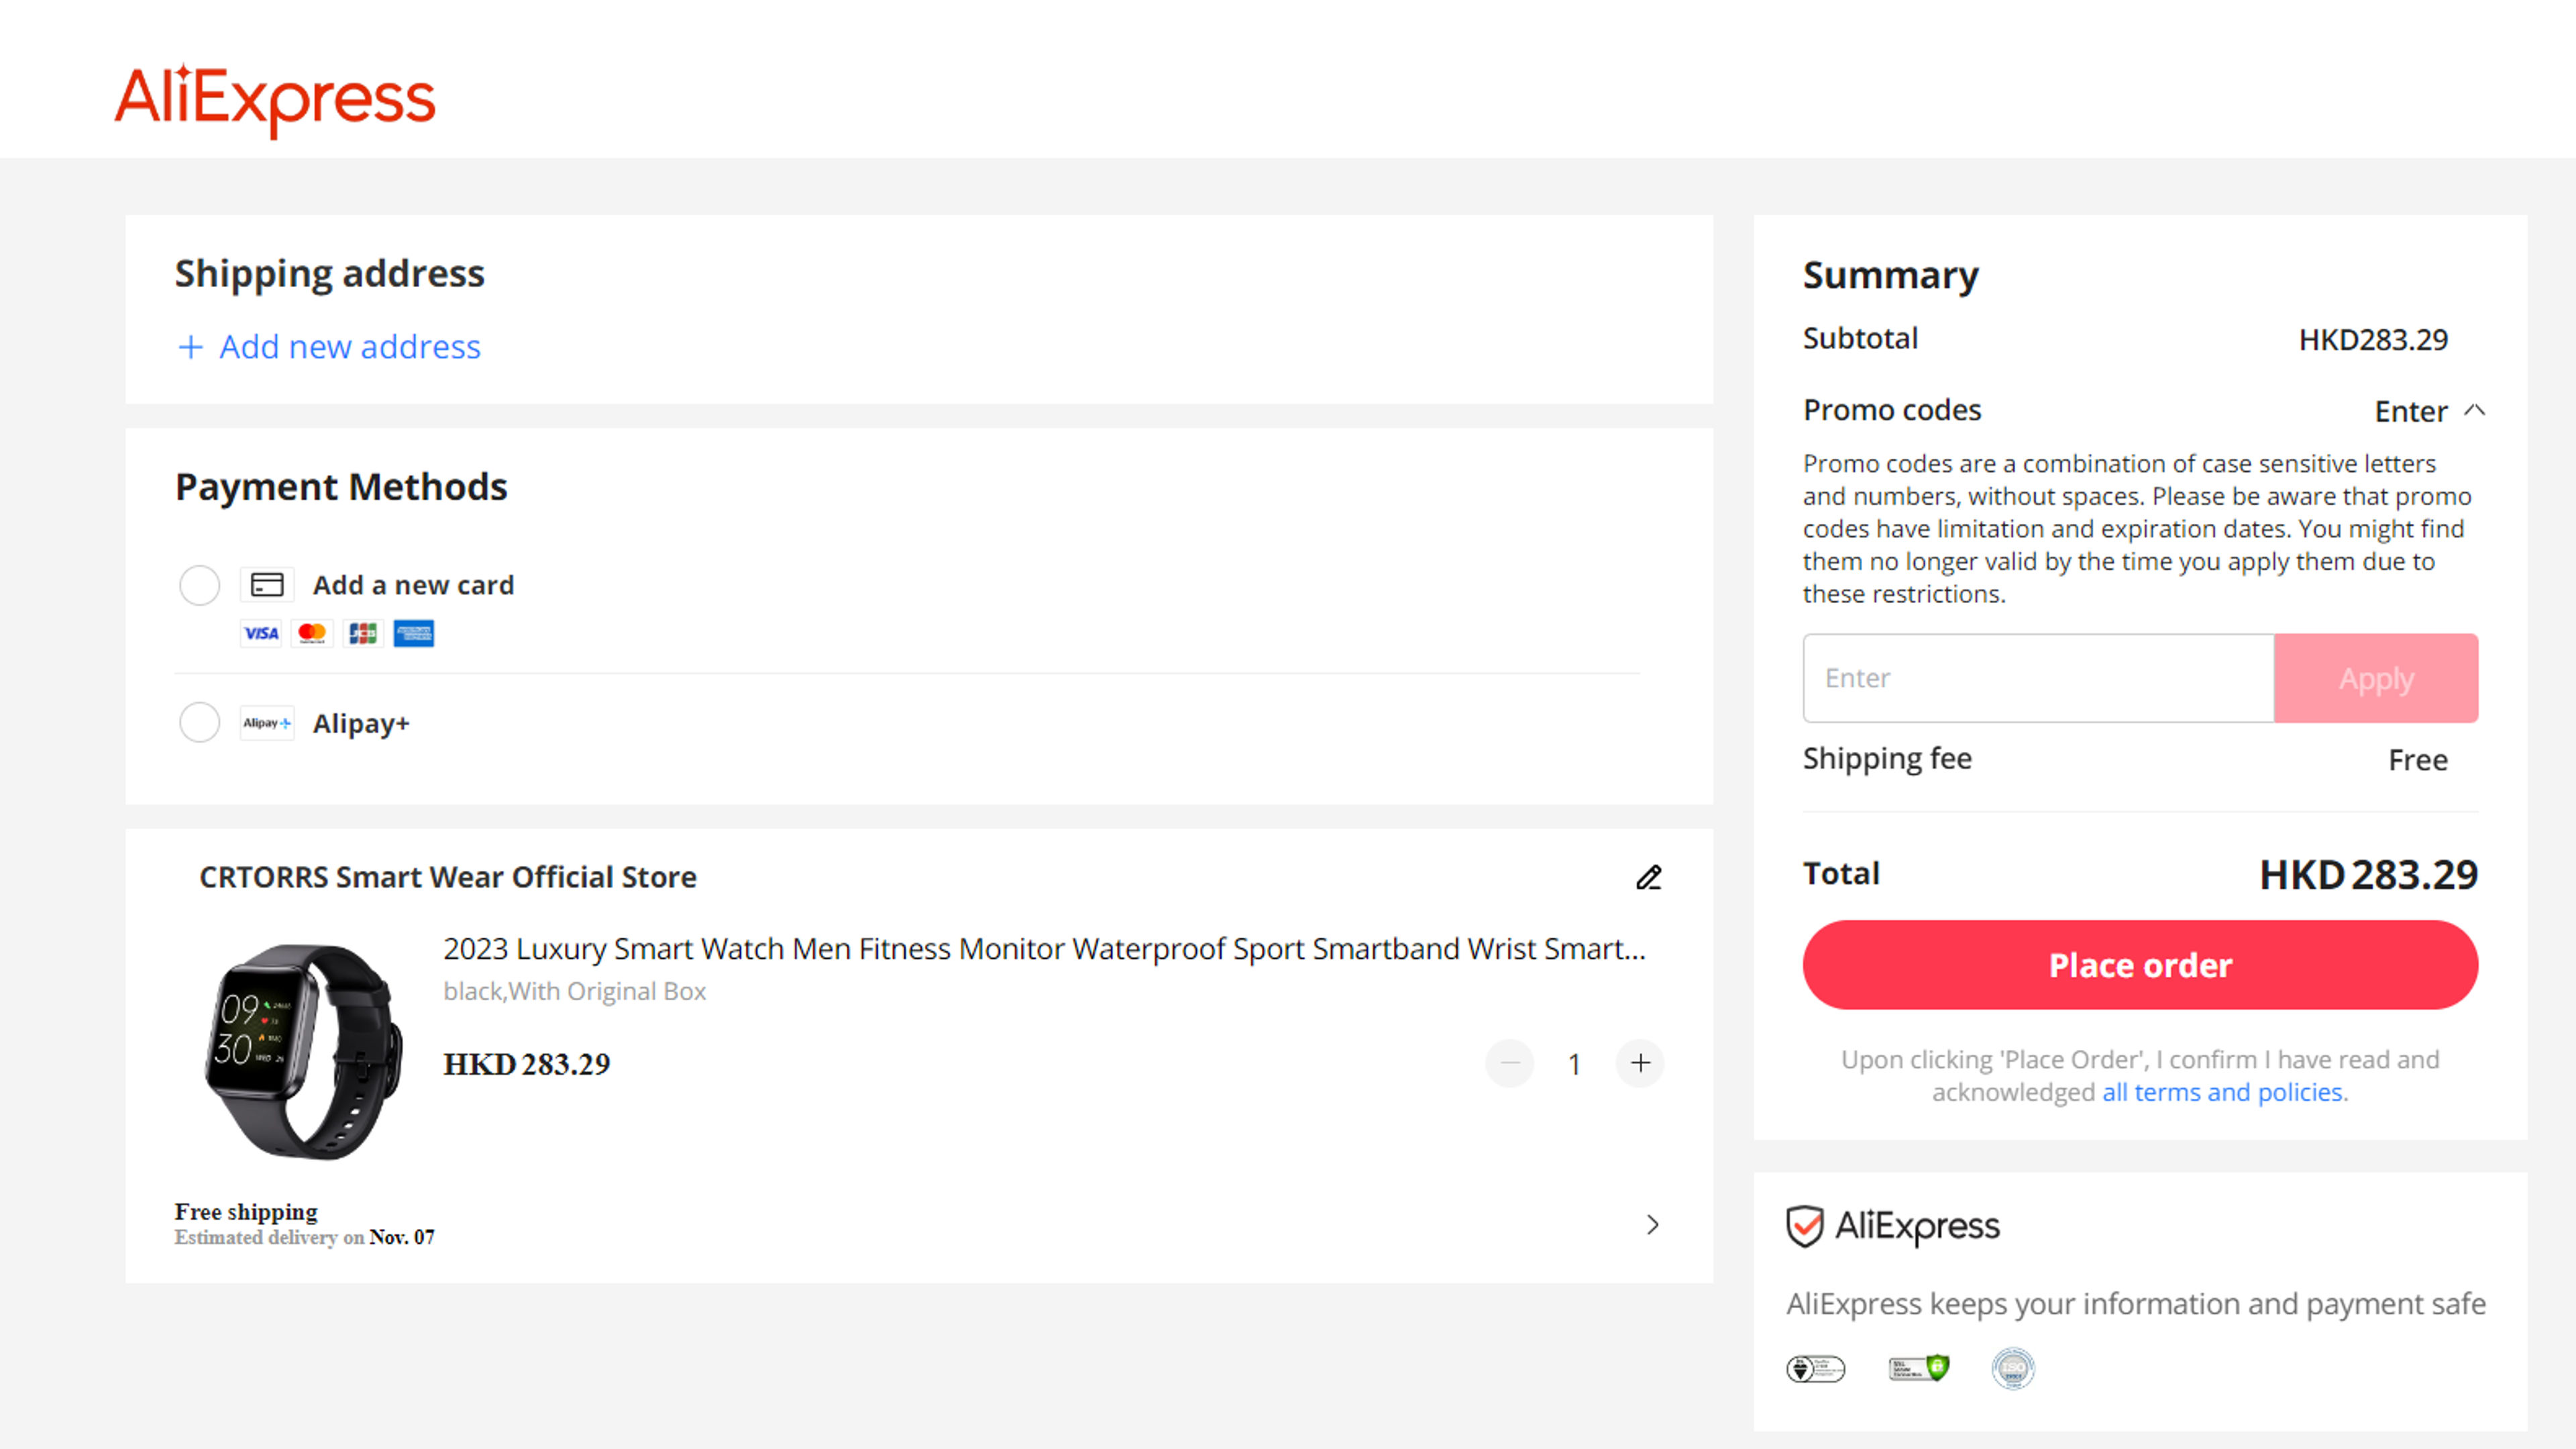Click the quantity value 1
The height and width of the screenshot is (1449, 2576).
click(x=1575, y=1064)
